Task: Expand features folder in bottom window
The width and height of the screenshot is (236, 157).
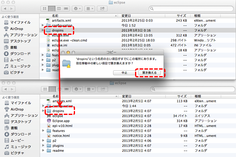Action: pyautogui.click(x=43, y=131)
